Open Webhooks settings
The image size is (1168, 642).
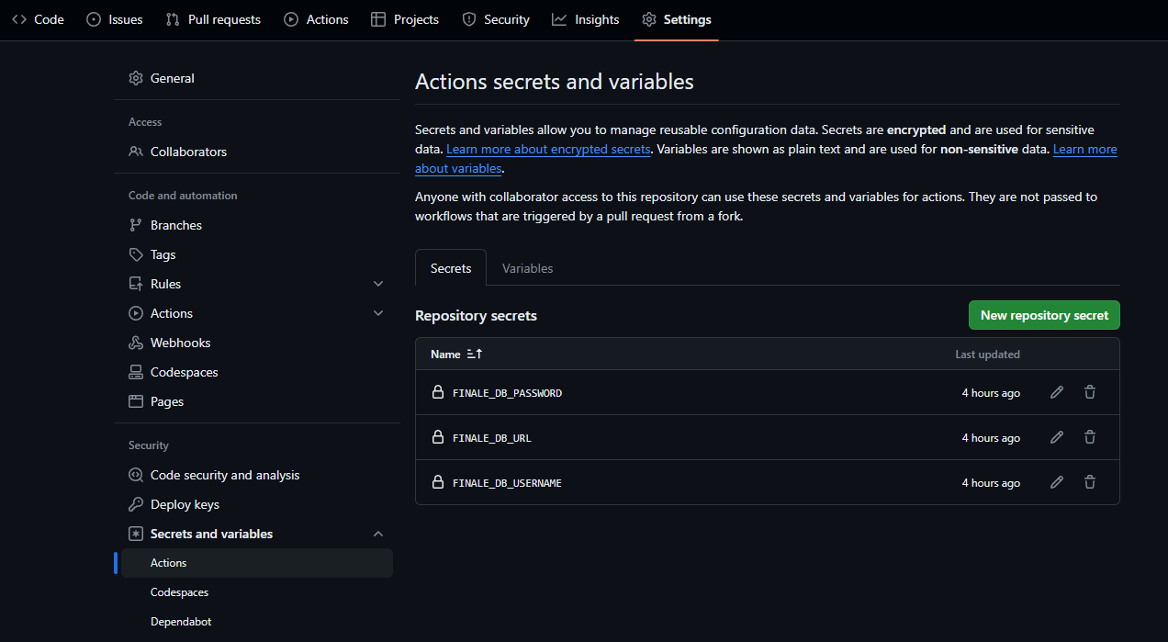click(257, 343)
